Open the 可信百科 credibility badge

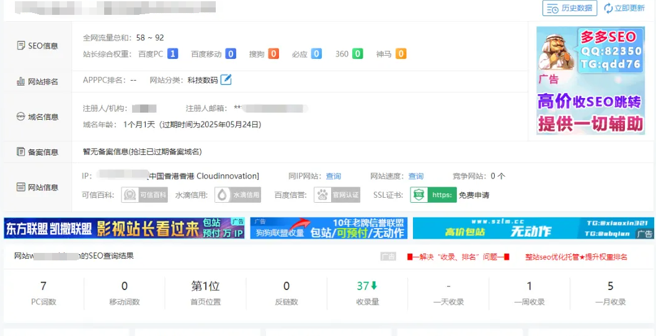(x=136, y=195)
